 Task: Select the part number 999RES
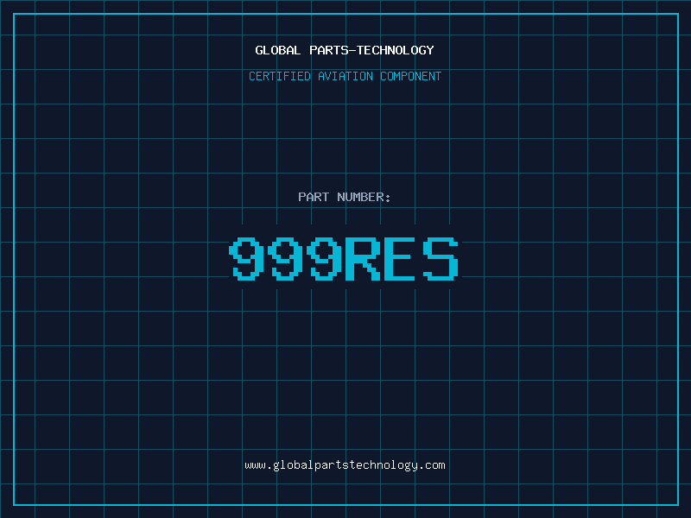(x=344, y=259)
